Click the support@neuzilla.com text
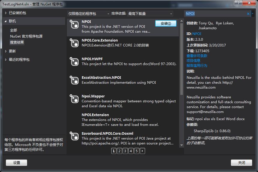The height and width of the screenshot is (172, 258). pos(205,112)
